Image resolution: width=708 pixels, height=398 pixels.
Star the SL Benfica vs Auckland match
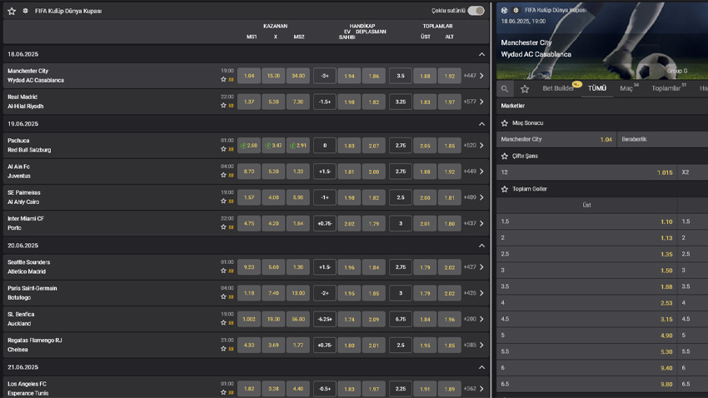click(x=223, y=322)
